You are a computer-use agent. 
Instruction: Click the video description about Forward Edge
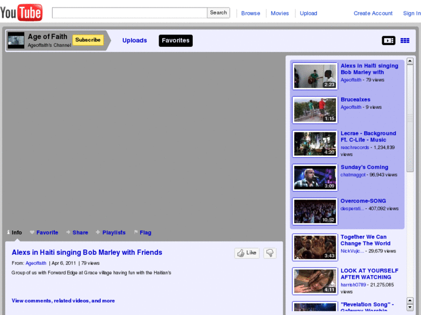pos(91,273)
